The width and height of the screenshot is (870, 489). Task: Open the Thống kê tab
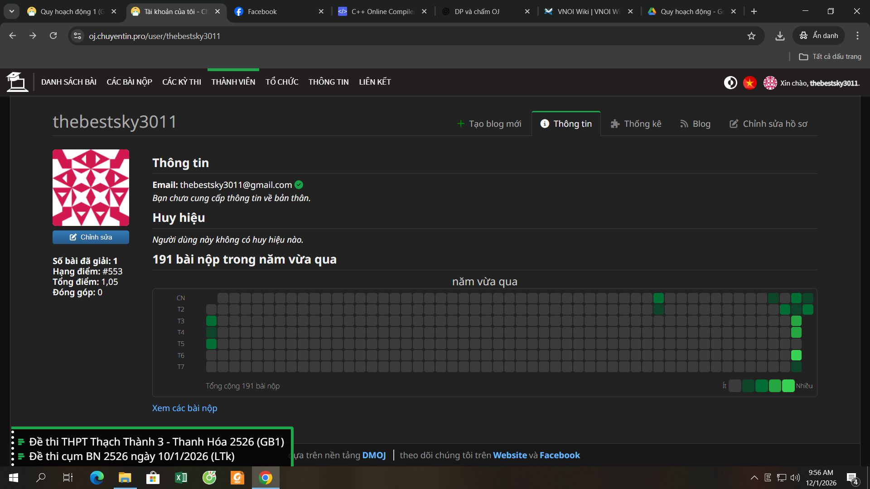pyautogui.click(x=636, y=124)
